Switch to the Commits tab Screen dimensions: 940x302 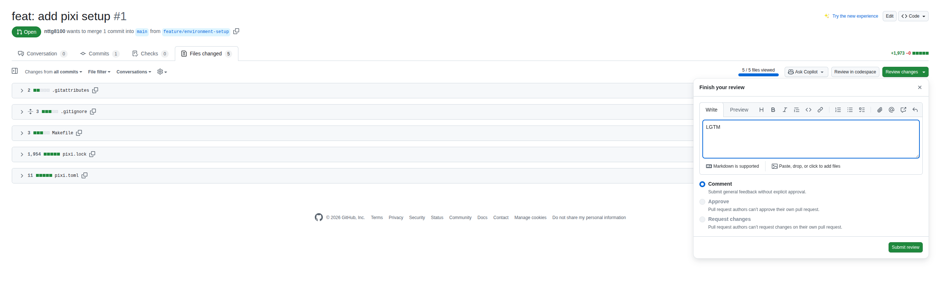tap(99, 54)
